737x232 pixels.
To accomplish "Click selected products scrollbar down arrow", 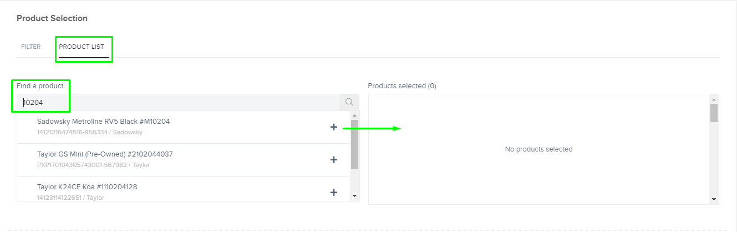I will point(714,199).
